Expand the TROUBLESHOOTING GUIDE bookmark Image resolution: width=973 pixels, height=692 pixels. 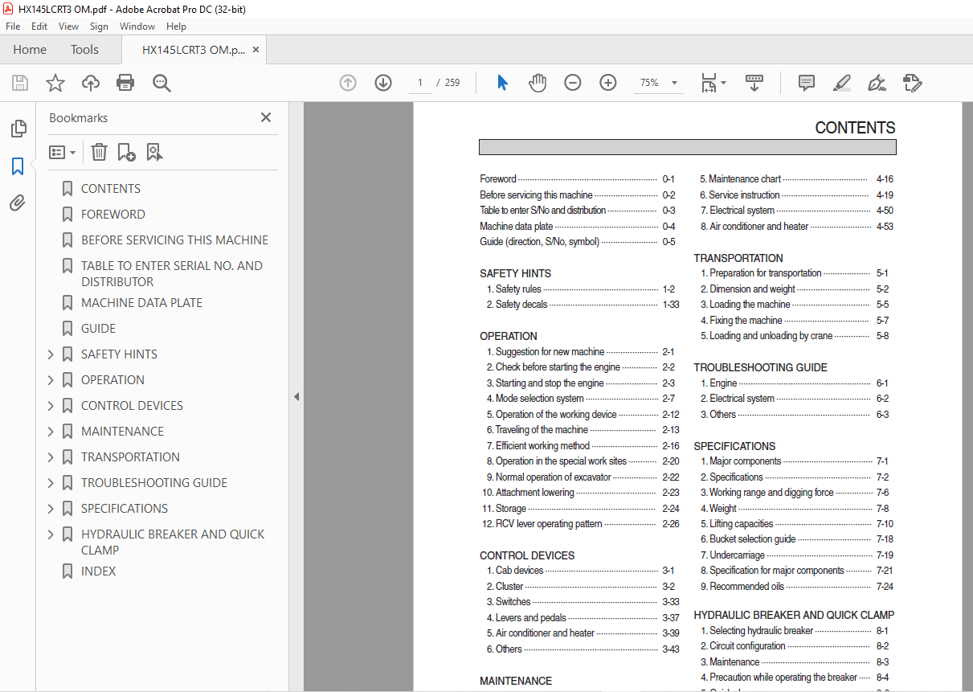coord(51,483)
